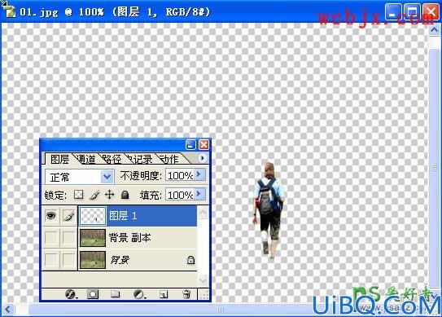Open the 正常 blend mode dropdown
442x317 pixels.
(x=80, y=177)
